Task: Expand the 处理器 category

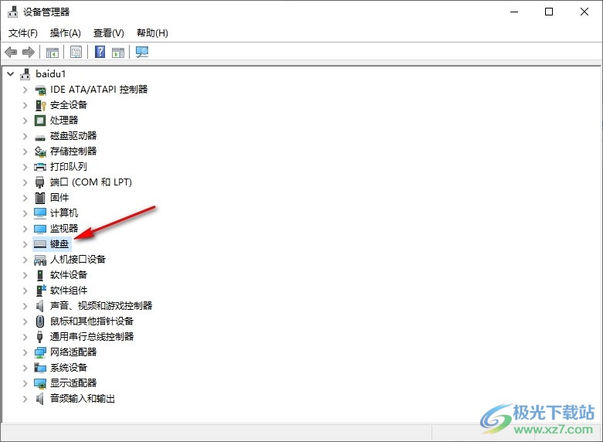Action: click(25, 121)
